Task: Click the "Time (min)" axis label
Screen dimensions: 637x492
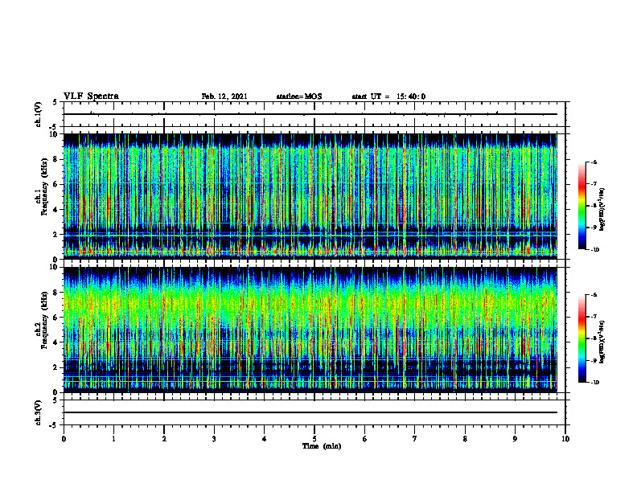Action: click(322, 446)
